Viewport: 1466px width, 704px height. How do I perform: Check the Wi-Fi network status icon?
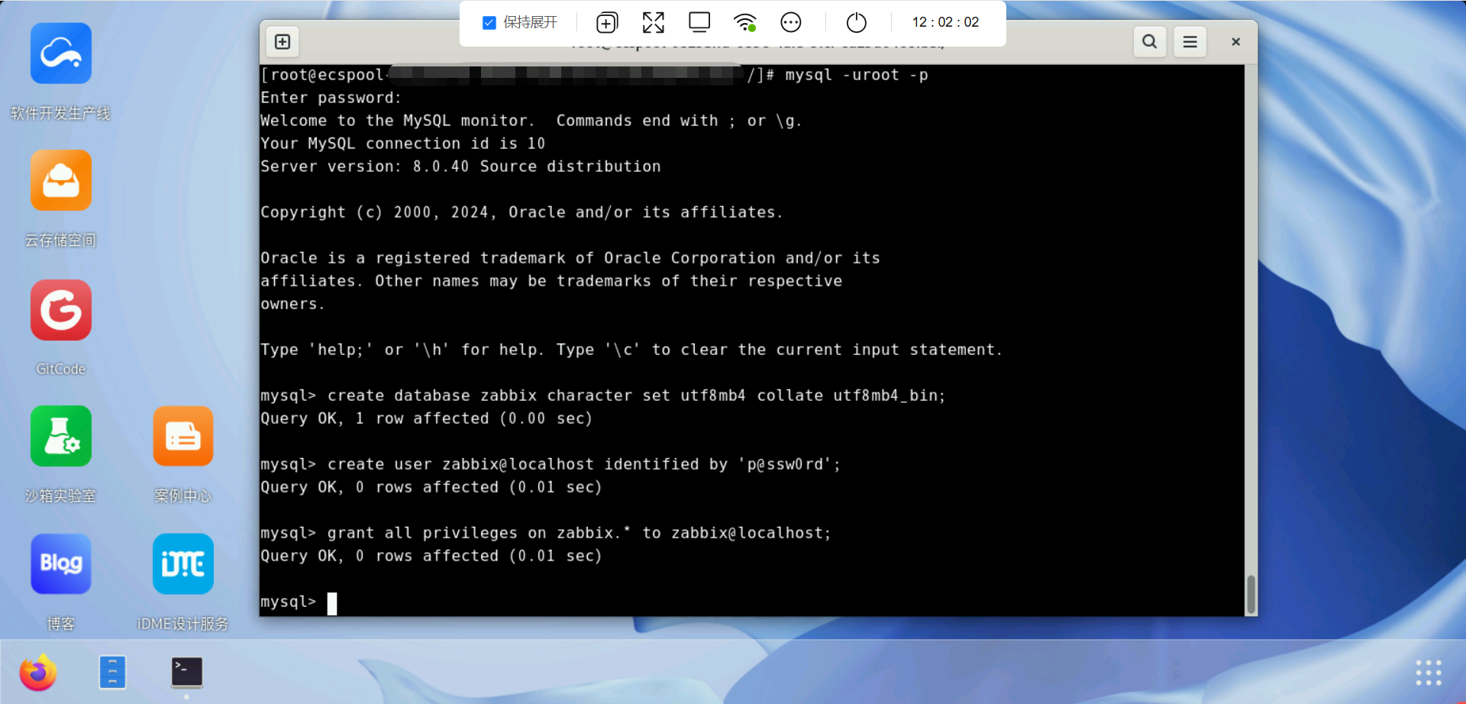[745, 22]
